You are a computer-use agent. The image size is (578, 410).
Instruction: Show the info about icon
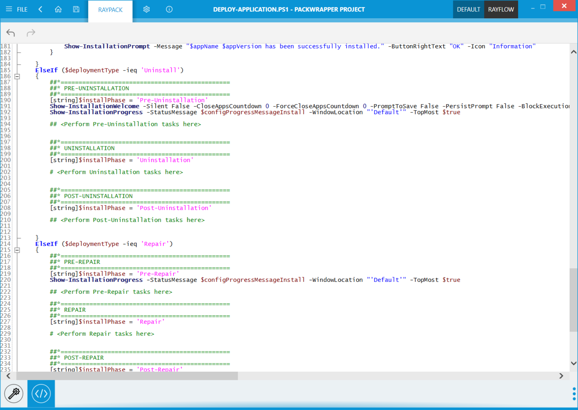169,9
